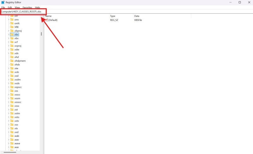Screen dimensions: 253x154
Task: Click the .vspscc folder icon
Action: pos(12,87)
